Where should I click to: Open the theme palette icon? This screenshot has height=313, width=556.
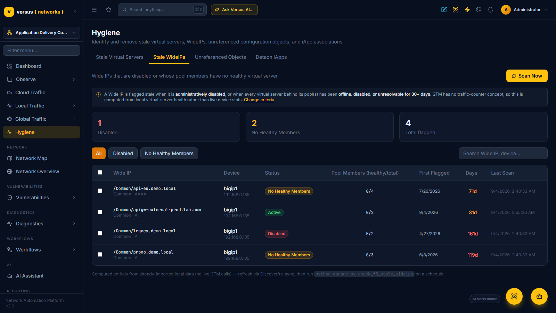(x=479, y=10)
